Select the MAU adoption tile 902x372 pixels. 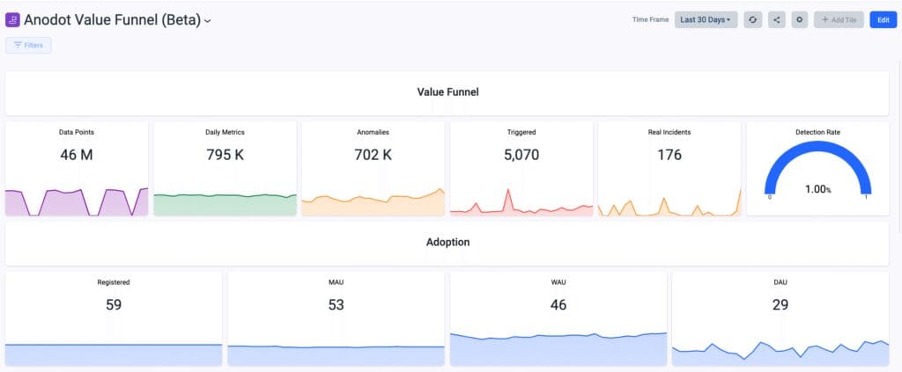coord(336,318)
